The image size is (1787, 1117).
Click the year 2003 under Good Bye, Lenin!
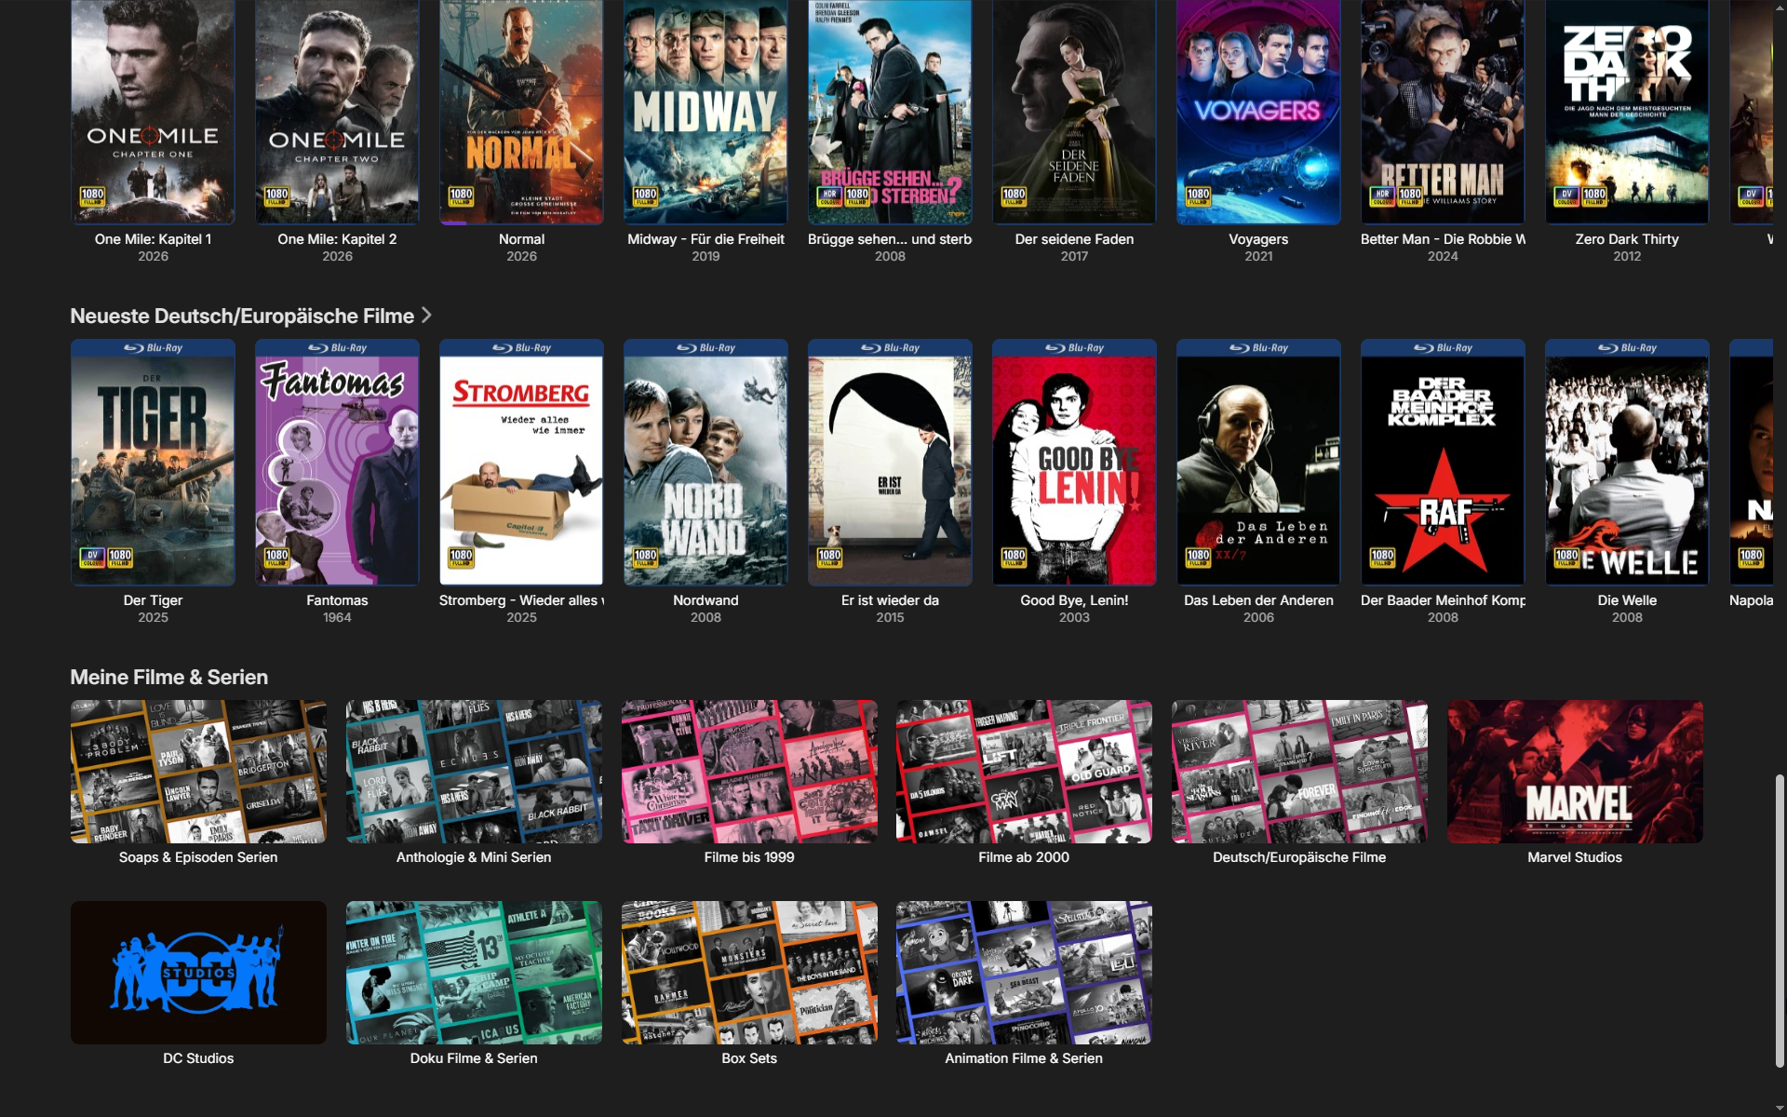(1074, 617)
